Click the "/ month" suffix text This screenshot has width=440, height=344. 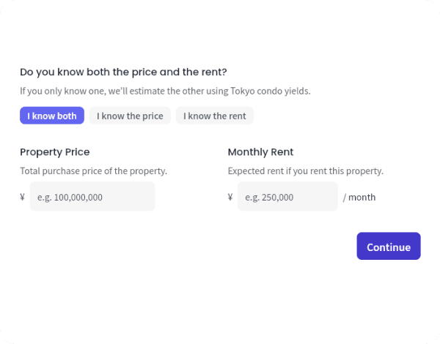[359, 197]
